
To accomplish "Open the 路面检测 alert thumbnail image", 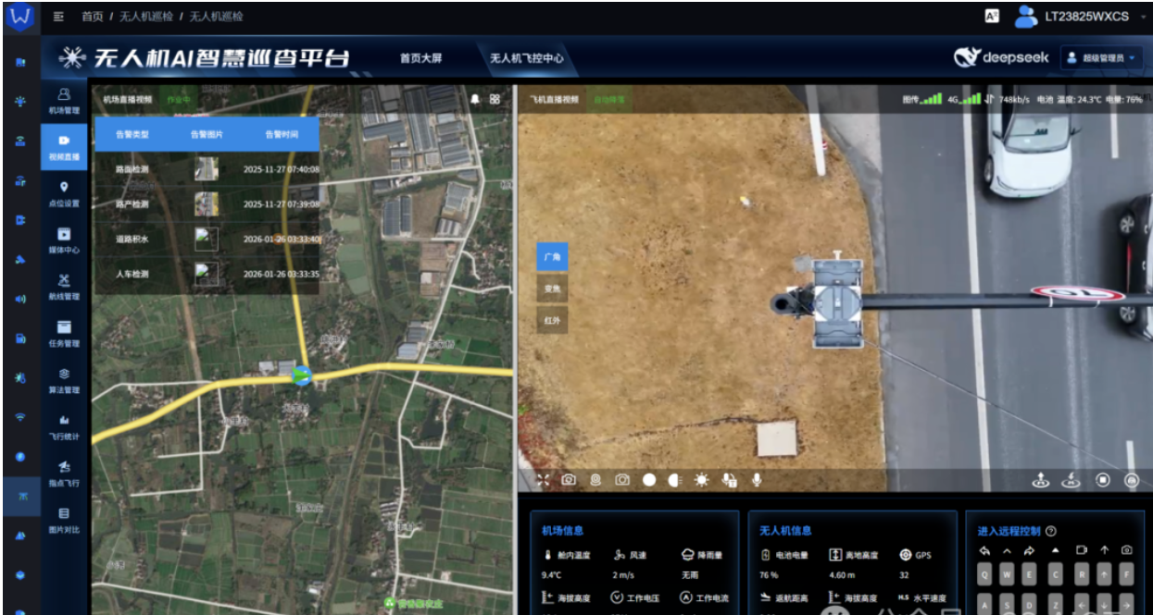I will pyautogui.click(x=207, y=169).
